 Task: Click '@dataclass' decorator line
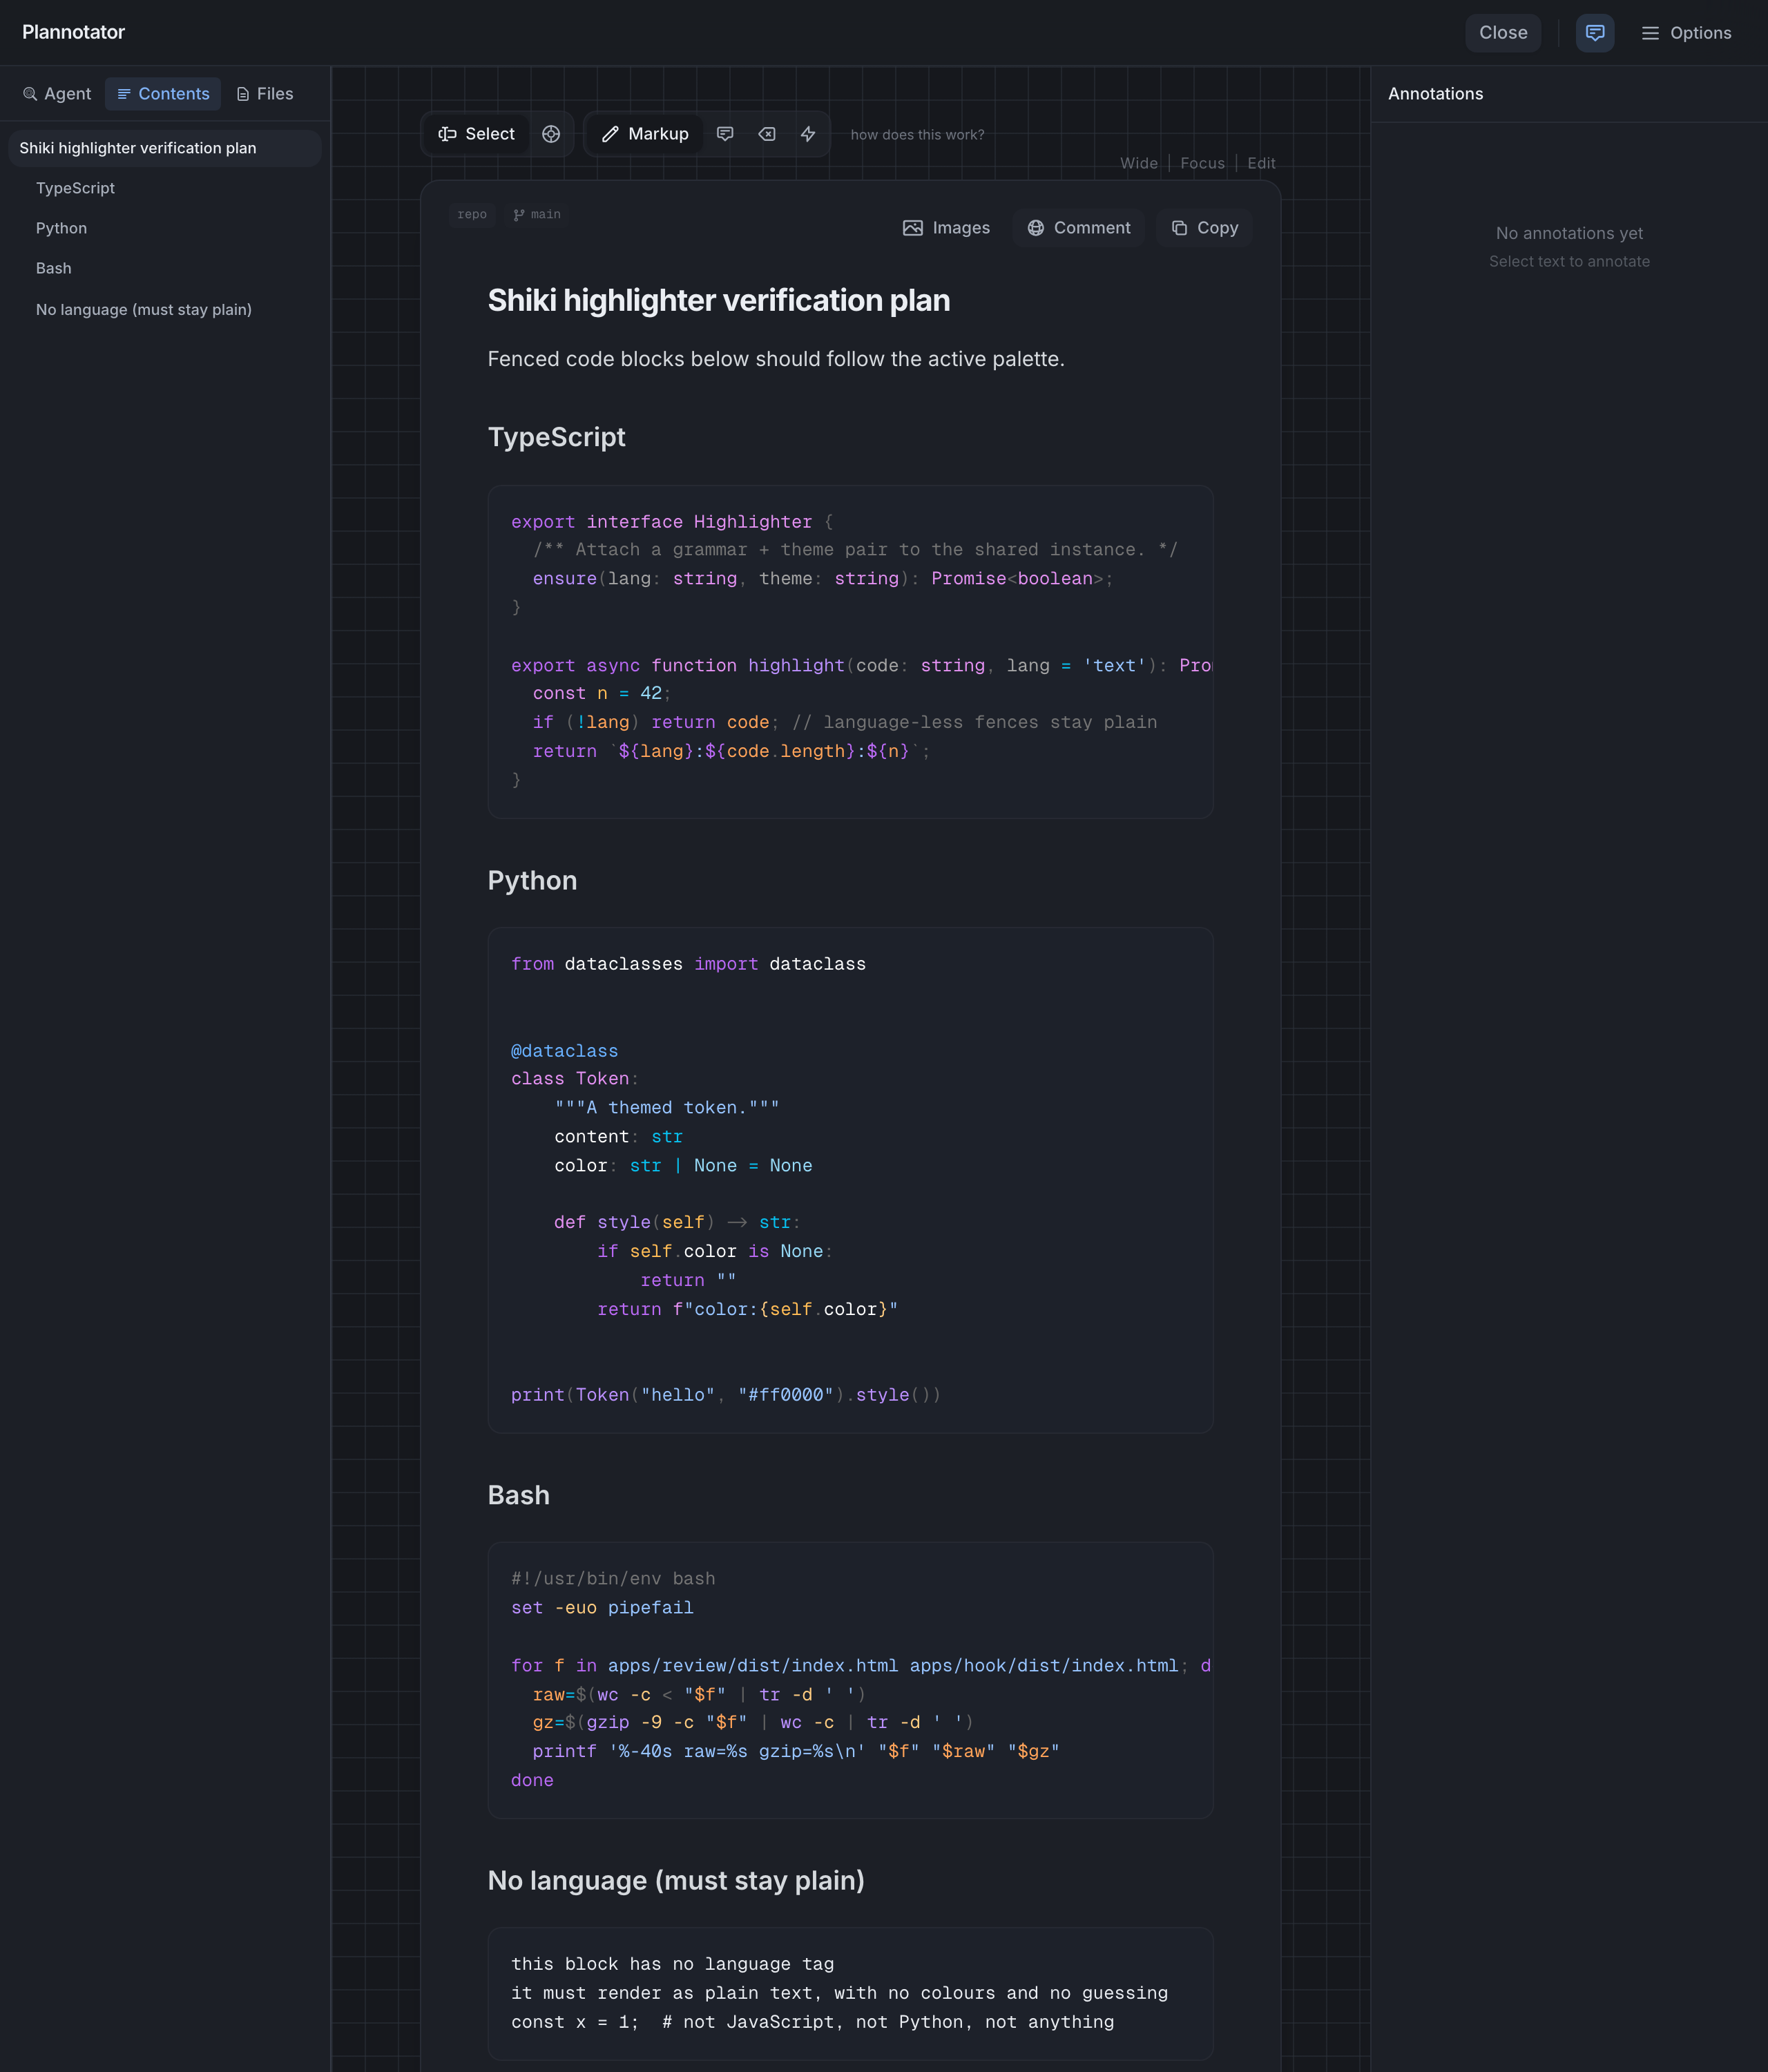564,1051
